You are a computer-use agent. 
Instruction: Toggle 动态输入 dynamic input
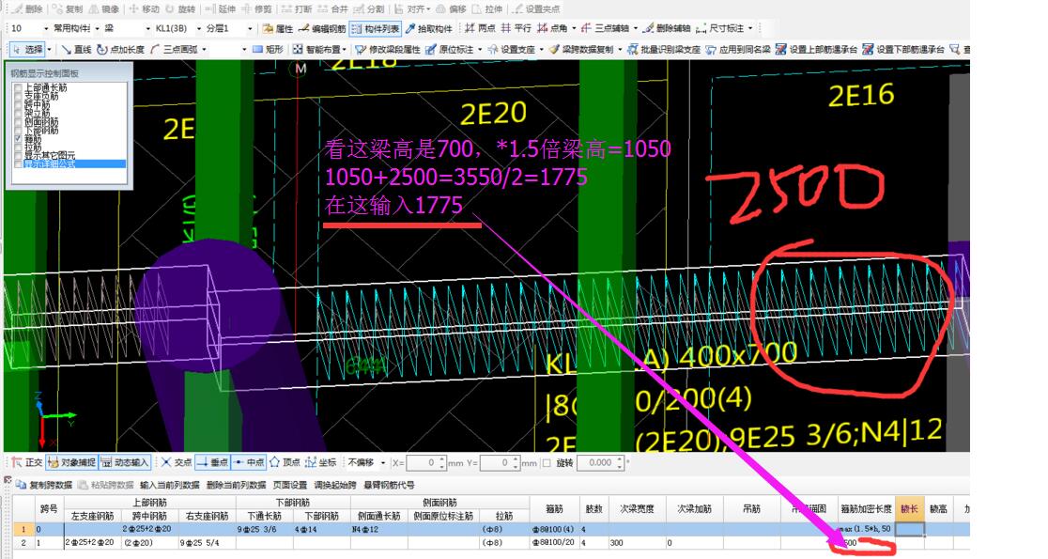[x=124, y=463]
